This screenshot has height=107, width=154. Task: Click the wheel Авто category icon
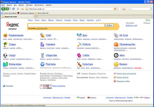(116, 55)
